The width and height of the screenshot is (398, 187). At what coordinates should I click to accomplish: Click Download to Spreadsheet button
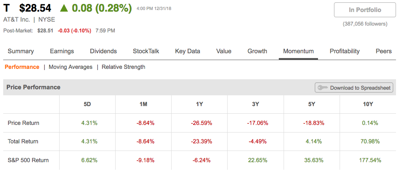pos(354,88)
